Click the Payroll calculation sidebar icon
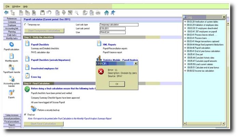The height and width of the screenshot is (137, 238). tap(11, 45)
